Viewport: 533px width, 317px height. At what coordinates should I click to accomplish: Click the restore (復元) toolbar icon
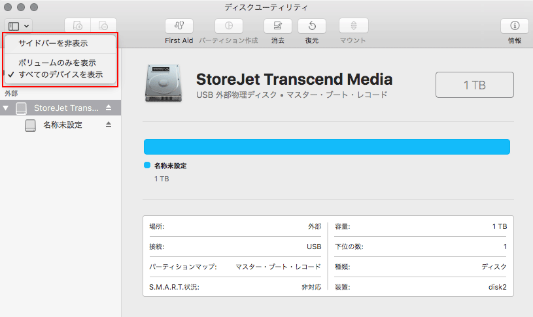(312, 26)
